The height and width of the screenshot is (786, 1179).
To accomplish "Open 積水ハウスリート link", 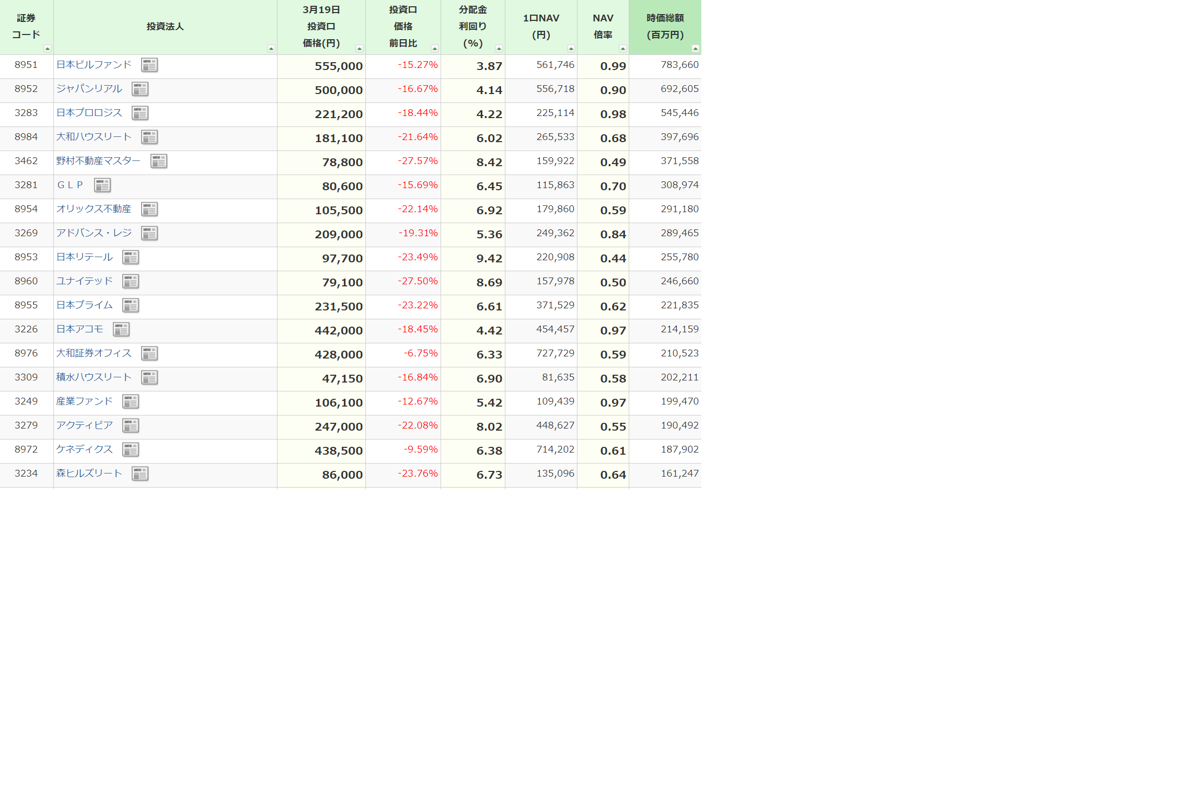I will click(x=94, y=377).
